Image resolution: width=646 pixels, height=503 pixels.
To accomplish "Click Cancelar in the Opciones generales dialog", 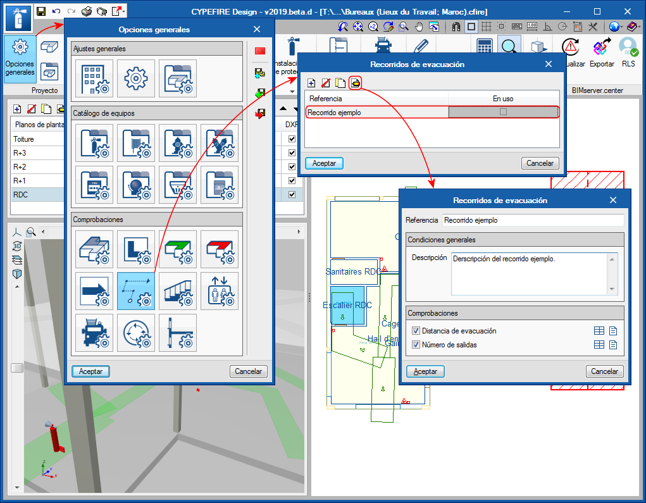I will [x=249, y=371].
